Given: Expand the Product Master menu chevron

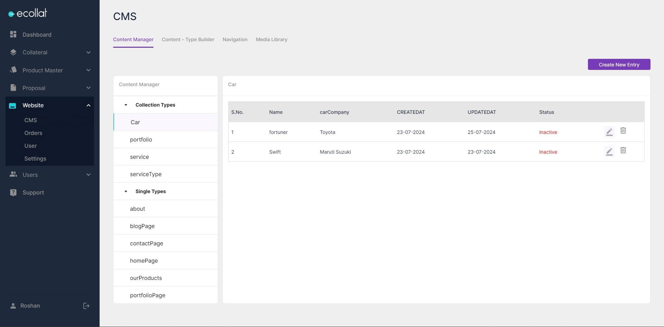Looking at the screenshot, I should [89, 70].
